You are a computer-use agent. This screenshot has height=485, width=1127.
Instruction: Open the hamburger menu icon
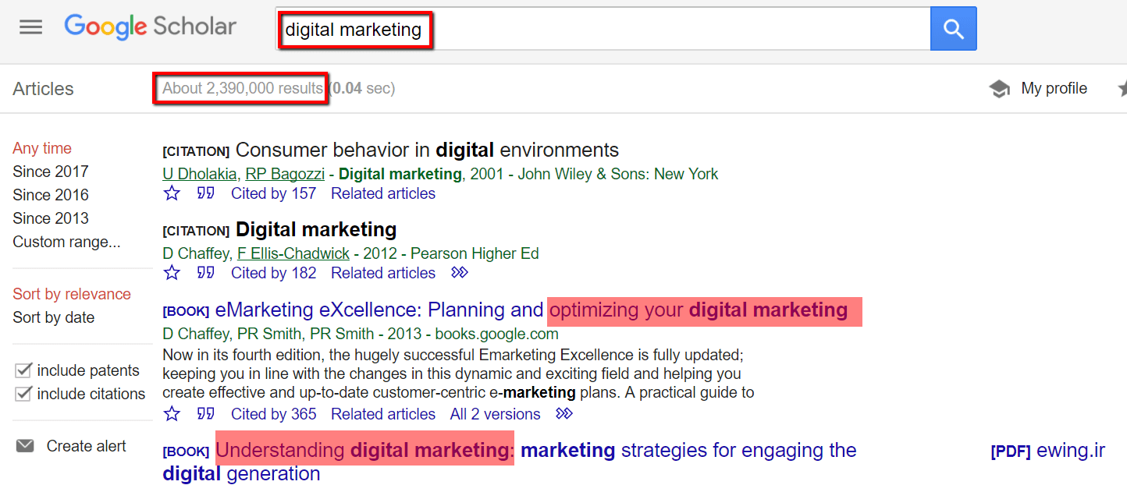click(x=30, y=27)
